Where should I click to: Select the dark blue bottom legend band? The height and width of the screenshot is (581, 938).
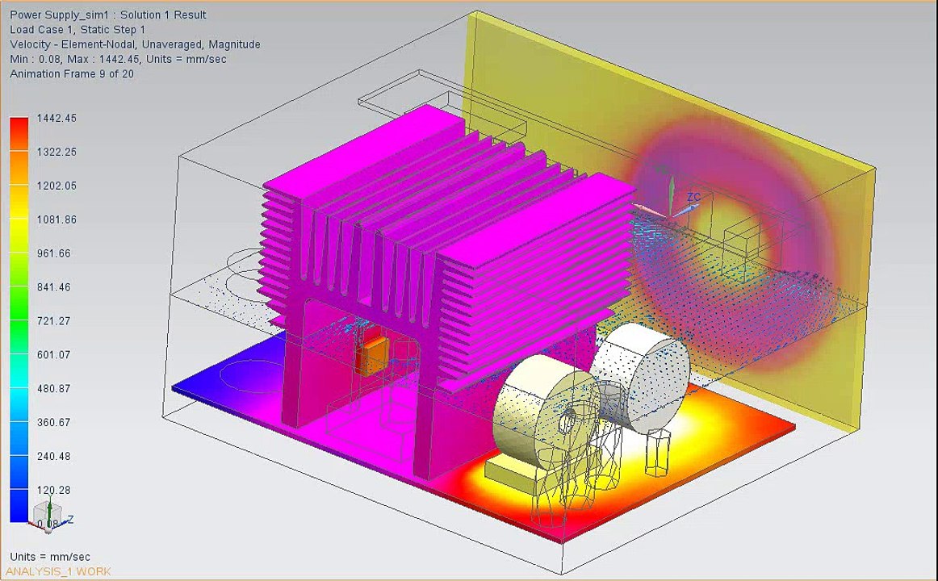19,506
